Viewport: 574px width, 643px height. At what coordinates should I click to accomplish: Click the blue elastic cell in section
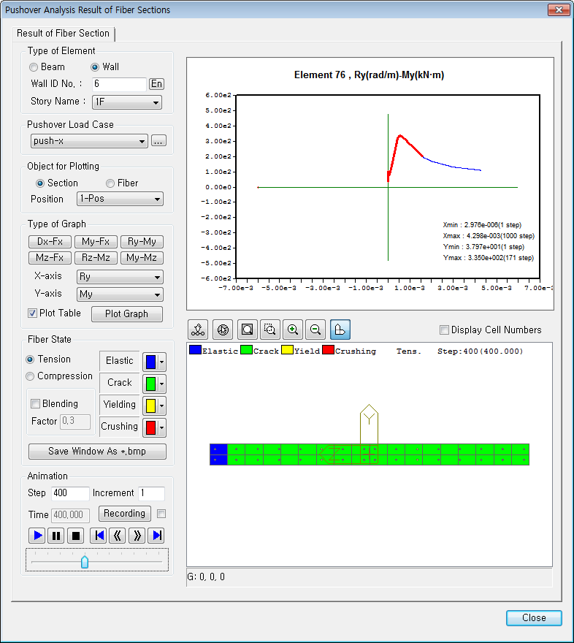(x=219, y=454)
